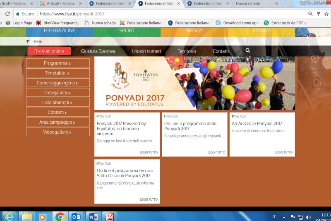Open the Timetable sidebar button
Screen dimensions: 331x221
tap(58, 73)
